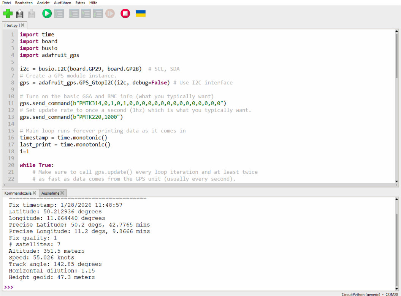Click the code editor's vertical scrollbar

[397, 53]
